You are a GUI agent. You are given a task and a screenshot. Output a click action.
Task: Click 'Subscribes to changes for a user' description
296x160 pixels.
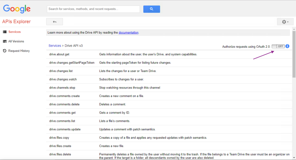(x=121, y=79)
